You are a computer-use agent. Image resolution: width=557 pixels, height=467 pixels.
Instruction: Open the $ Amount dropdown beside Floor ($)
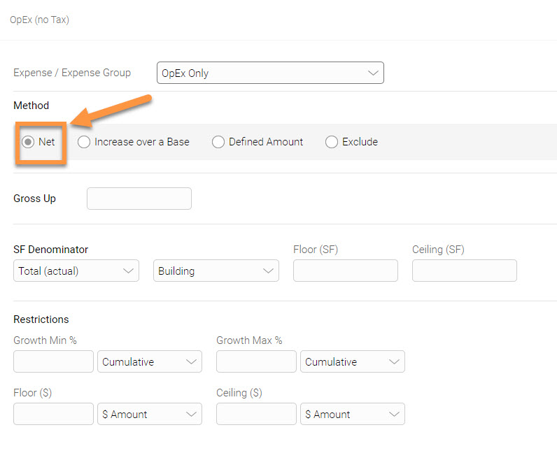150,414
